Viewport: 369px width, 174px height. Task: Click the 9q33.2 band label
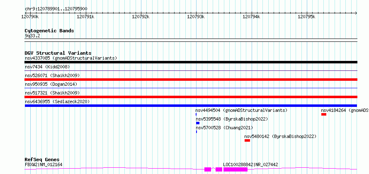(x=32, y=36)
